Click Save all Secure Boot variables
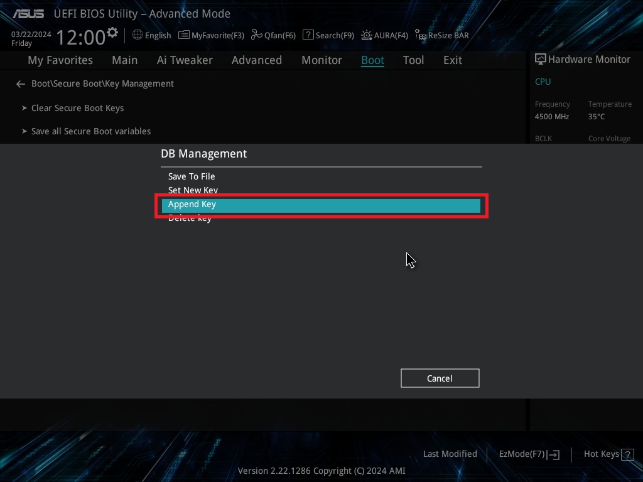Image resolution: width=643 pixels, height=482 pixels. pyautogui.click(x=90, y=131)
